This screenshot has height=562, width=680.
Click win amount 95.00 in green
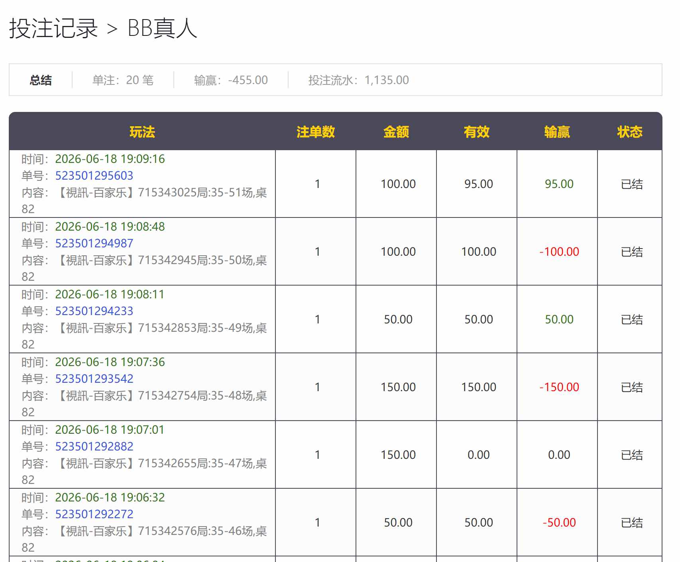(x=559, y=184)
